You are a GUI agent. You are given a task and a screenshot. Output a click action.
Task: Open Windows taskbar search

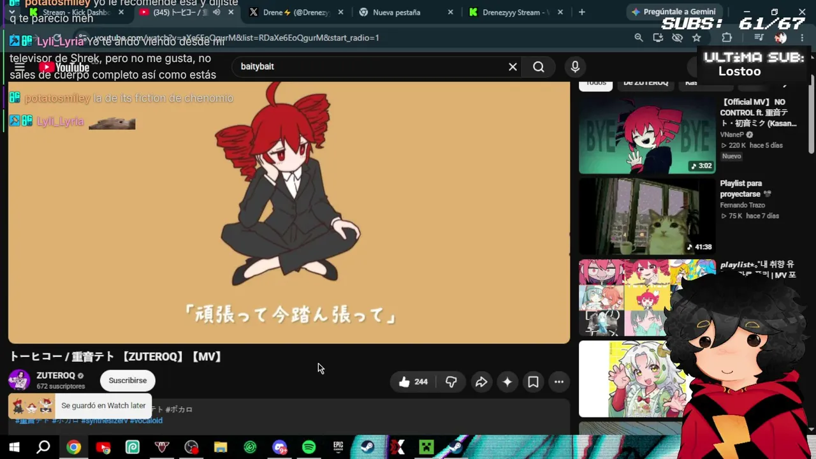(x=43, y=447)
